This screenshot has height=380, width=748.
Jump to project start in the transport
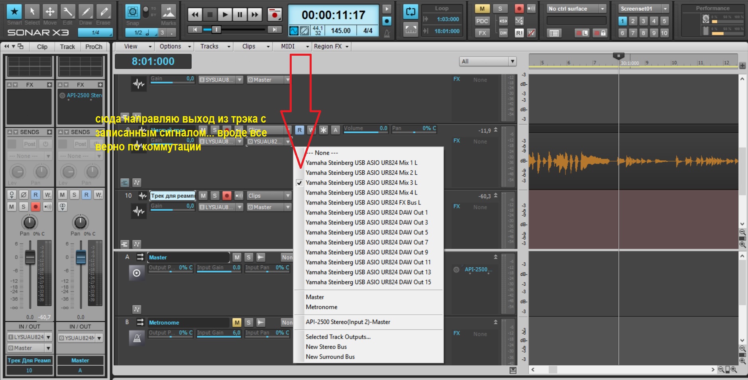pyautogui.click(x=194, y=29)
